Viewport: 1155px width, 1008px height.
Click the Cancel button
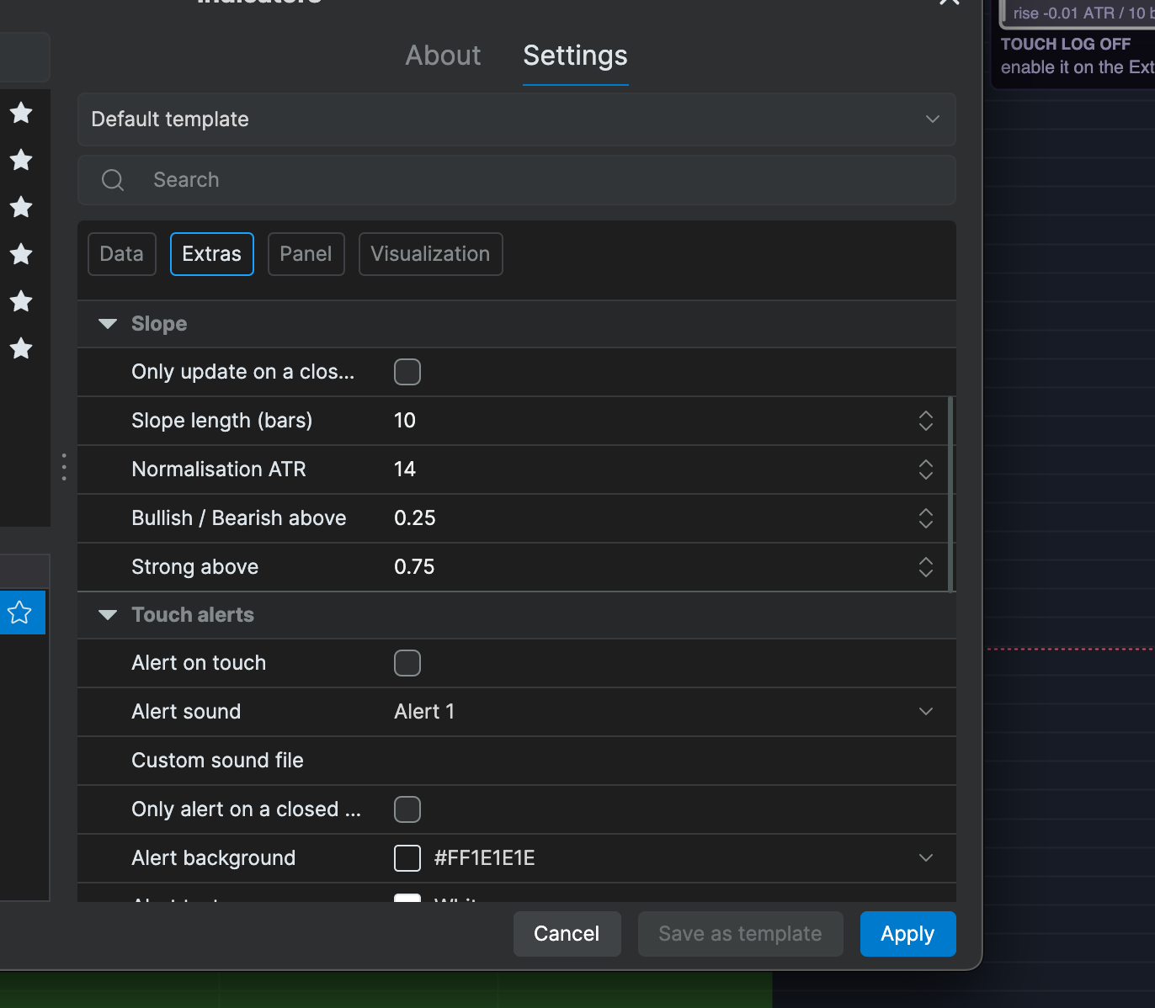pyautogui.click(x=567, y=934)
